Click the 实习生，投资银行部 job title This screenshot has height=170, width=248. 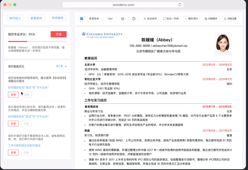click(97, 135)
